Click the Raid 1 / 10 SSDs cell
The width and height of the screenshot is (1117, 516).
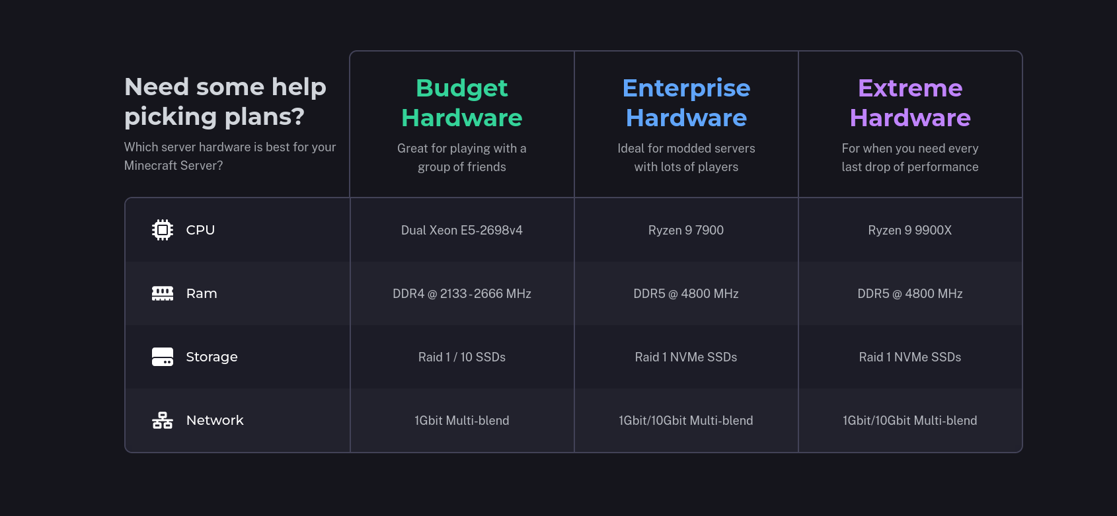(x=462, y=357)
